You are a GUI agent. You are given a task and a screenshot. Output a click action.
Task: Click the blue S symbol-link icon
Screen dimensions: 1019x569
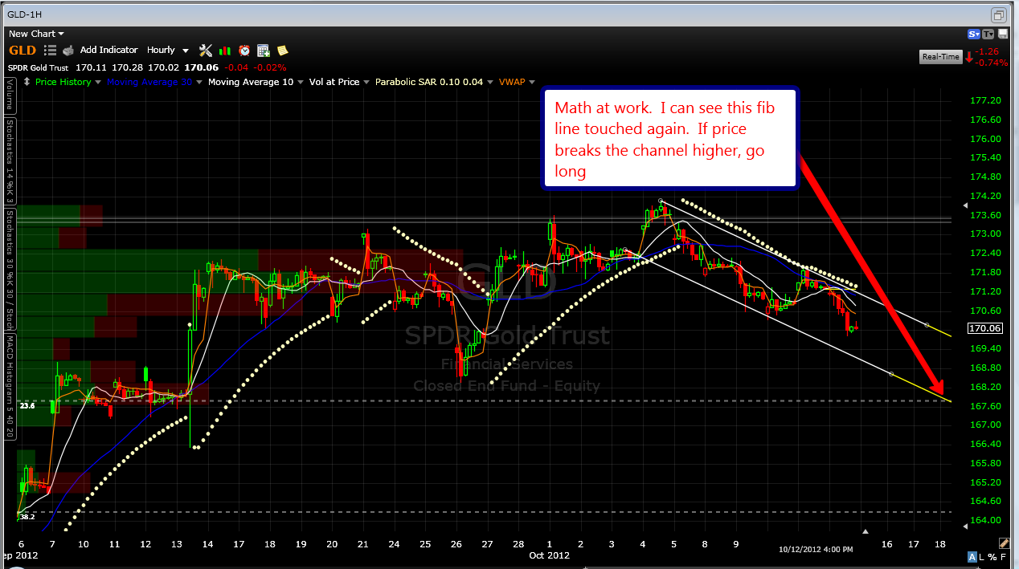point(974,34)
